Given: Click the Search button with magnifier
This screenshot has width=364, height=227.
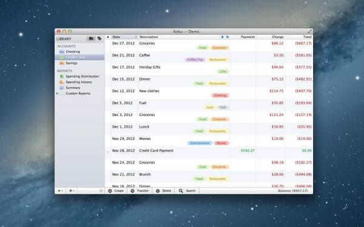Looking at the screenshot, I should click(187, 191).
